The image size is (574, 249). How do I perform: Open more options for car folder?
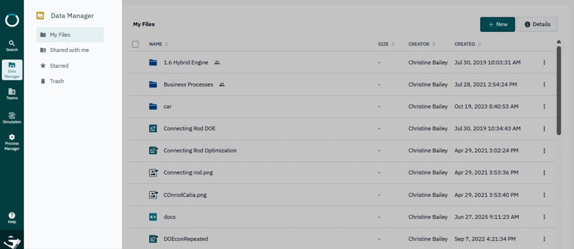pos(544,107)
